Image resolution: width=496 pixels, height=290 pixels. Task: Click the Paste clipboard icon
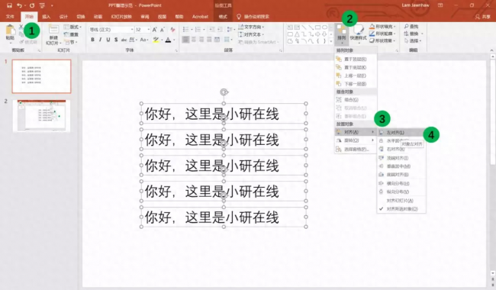pos(10,31)
